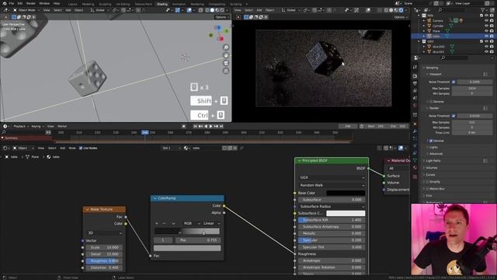Switch to the UV Editing workspace tab

click(123, 4)
